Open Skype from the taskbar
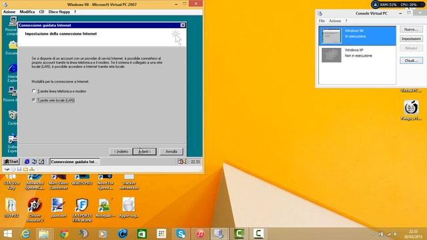This screenshot has width=427, height=240. pyautogui.click(x=181, y=234)
